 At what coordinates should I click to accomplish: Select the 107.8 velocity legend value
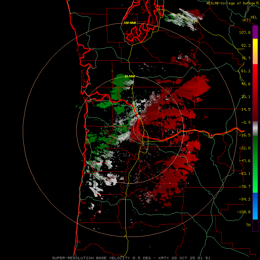(245, 32)
